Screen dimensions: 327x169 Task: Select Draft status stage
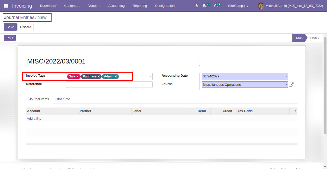pos(299,38)
